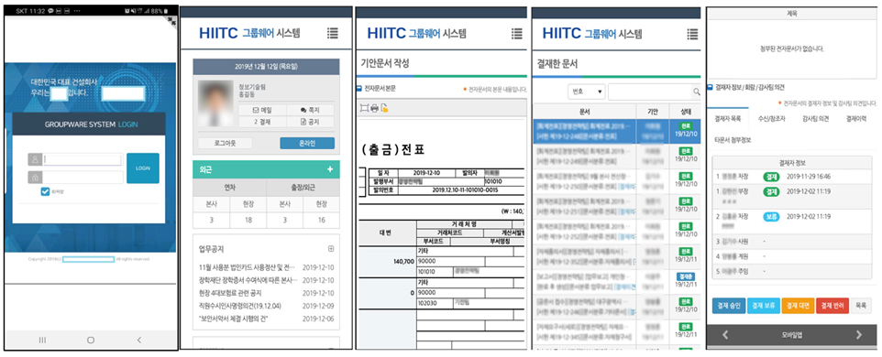Focus the user ID input field
Viewport: 882px width, 357px height.
pyautogui.click(x=83, y=159)
